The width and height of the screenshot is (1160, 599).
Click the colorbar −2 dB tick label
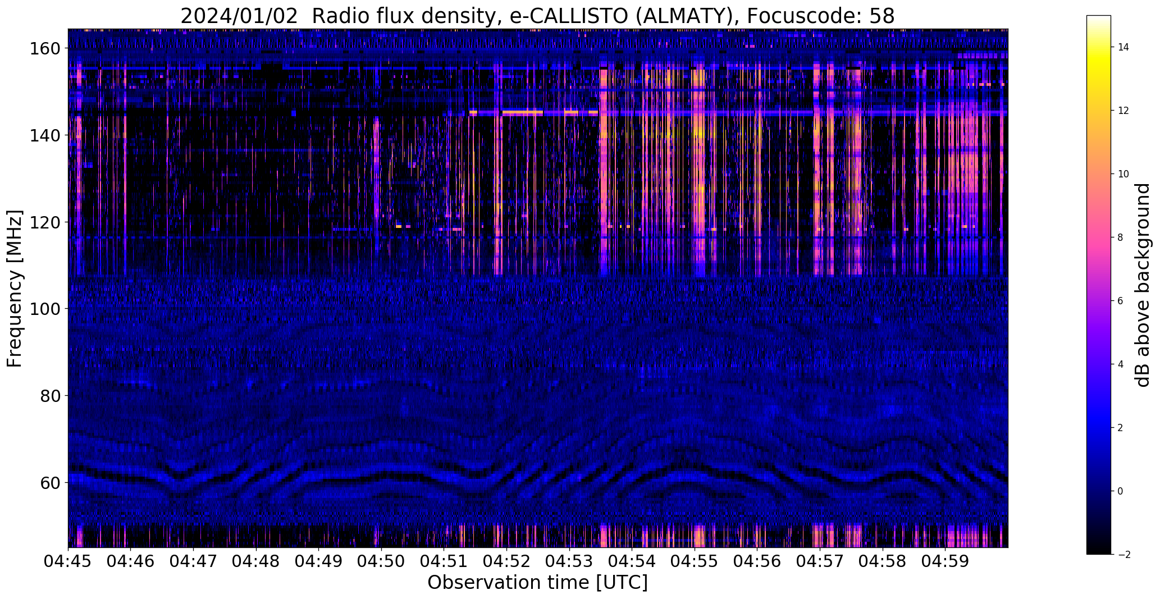[x=1124, y=555]
